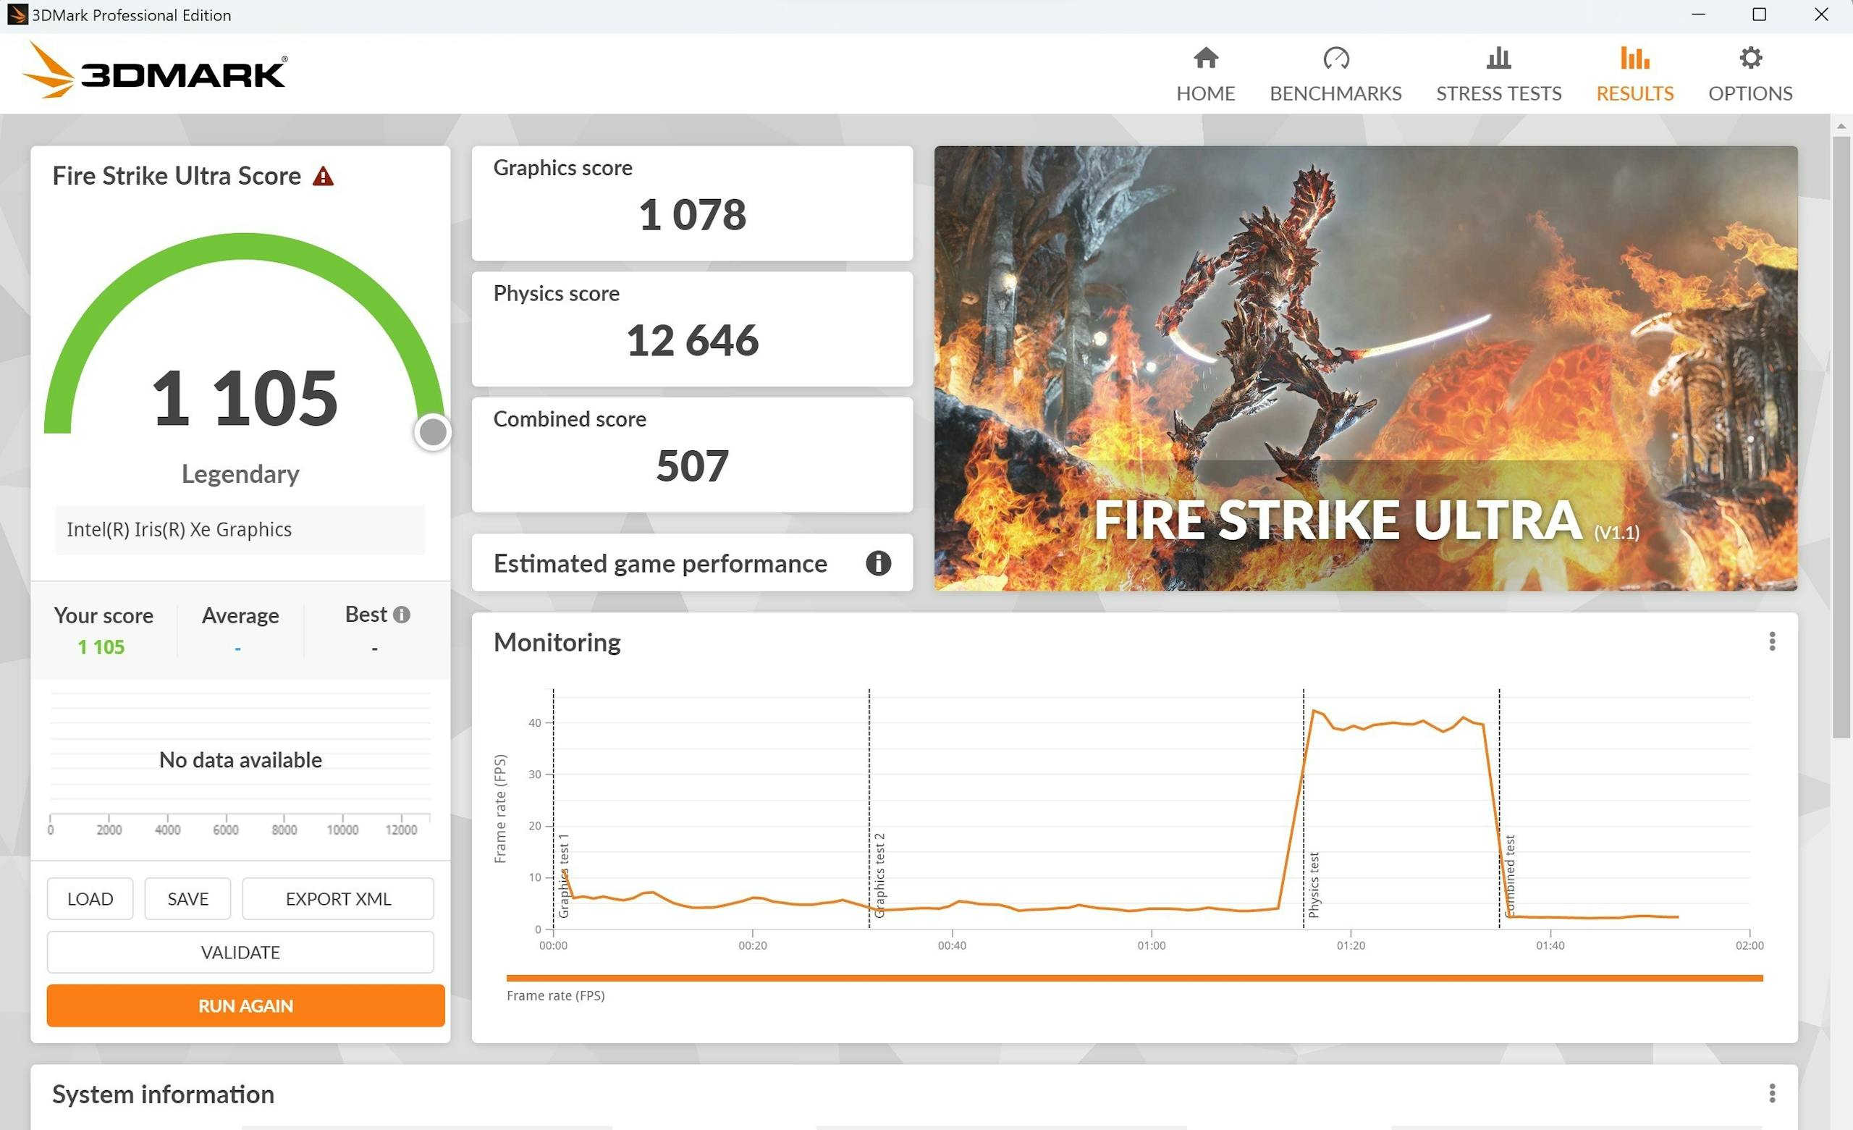Click the 3DMark logo in the header
Screen dimensions: 1853x1130
155,72
